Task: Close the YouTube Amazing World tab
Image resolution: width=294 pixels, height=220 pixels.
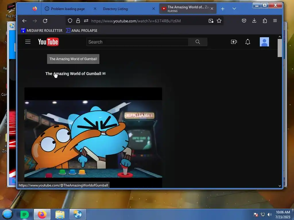Action: coord(212,9)
